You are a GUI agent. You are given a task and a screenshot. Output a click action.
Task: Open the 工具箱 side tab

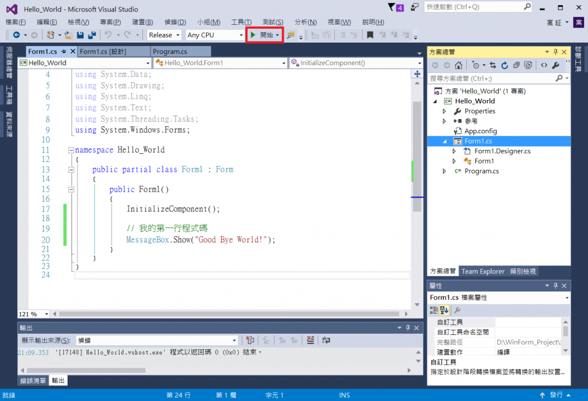tap(9, 95)
